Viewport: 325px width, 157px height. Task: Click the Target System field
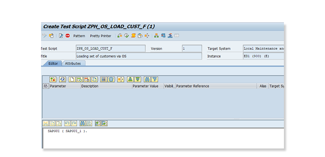click(x=263, y=49)
